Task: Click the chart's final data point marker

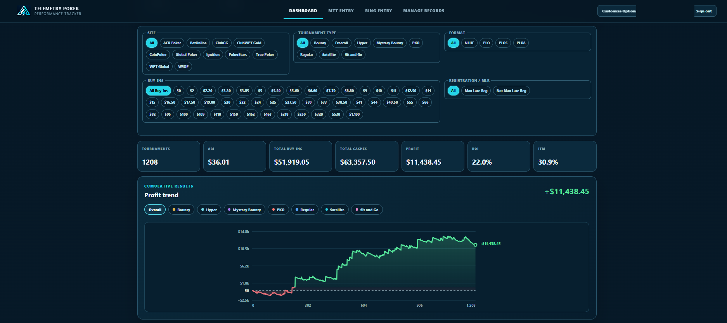Action: coord(475,245)
